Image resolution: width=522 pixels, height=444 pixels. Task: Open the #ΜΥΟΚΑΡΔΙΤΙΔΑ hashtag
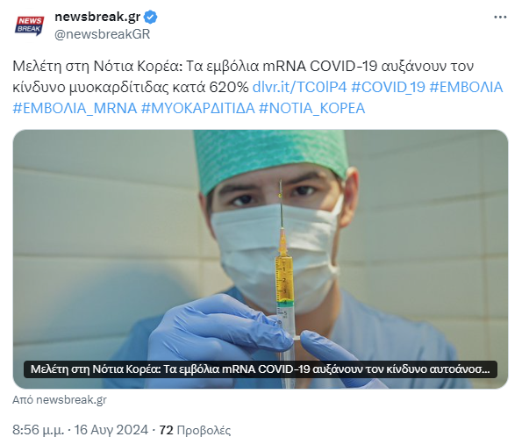[x=198, y=108]
